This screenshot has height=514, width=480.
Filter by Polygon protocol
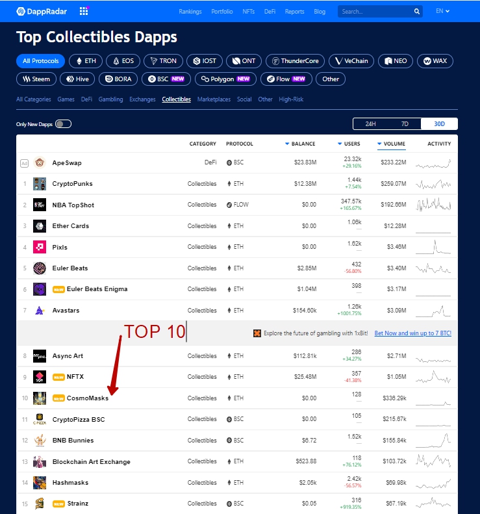coord(225,79)
